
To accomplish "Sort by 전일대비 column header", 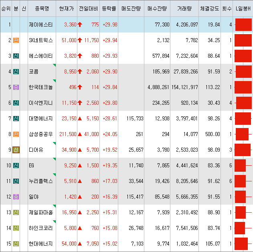I will coord(89,8).
